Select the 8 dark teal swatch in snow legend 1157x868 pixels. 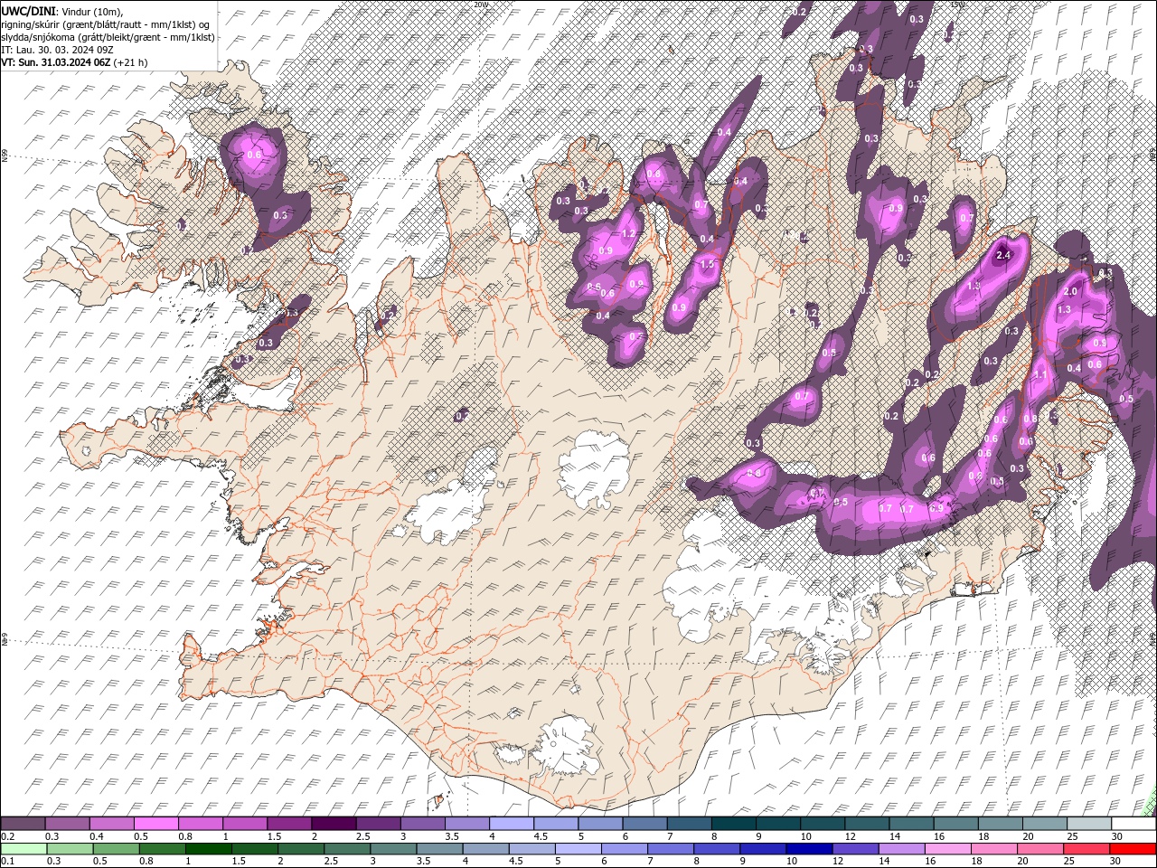733,824
